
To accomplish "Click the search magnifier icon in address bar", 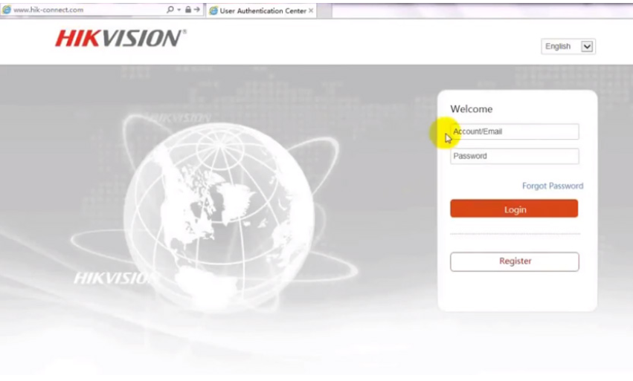I will pos(170,10).
